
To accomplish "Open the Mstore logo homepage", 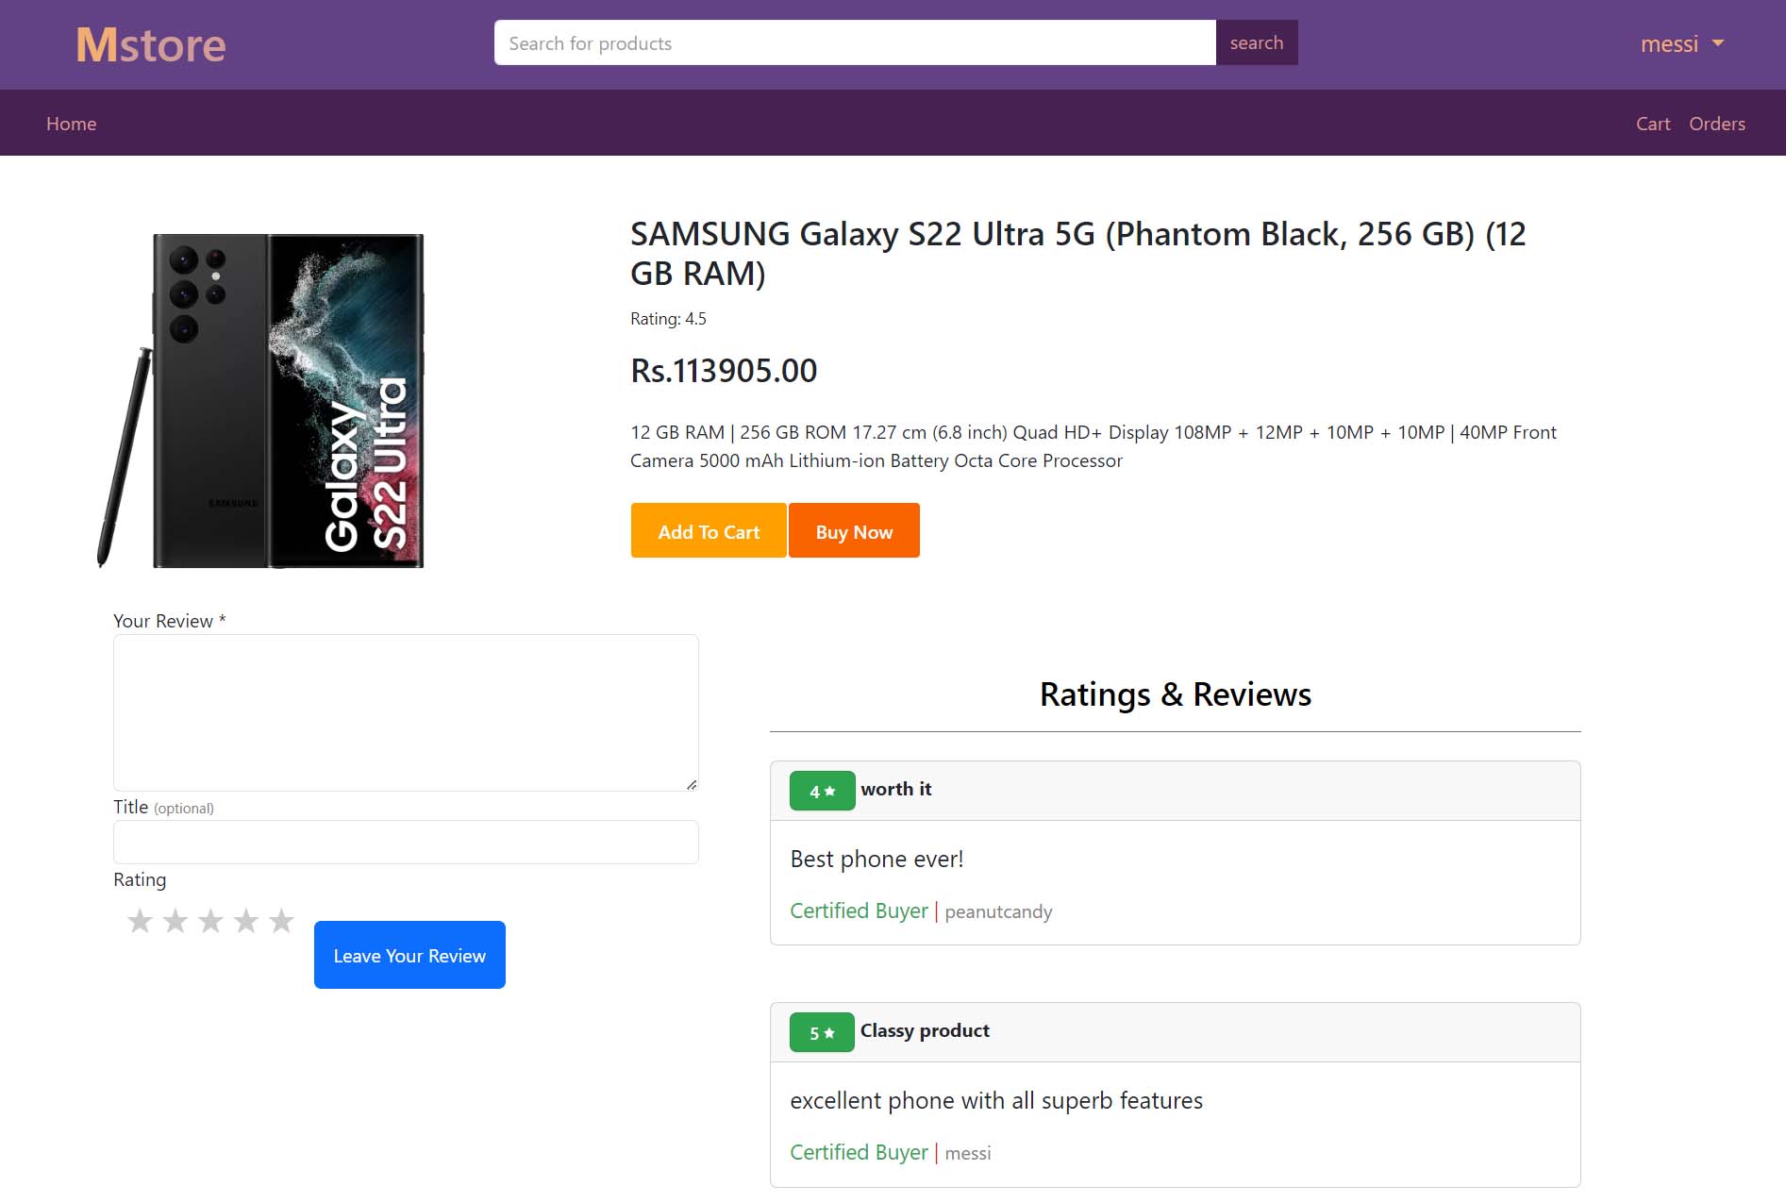I will (x=151, y=44).
